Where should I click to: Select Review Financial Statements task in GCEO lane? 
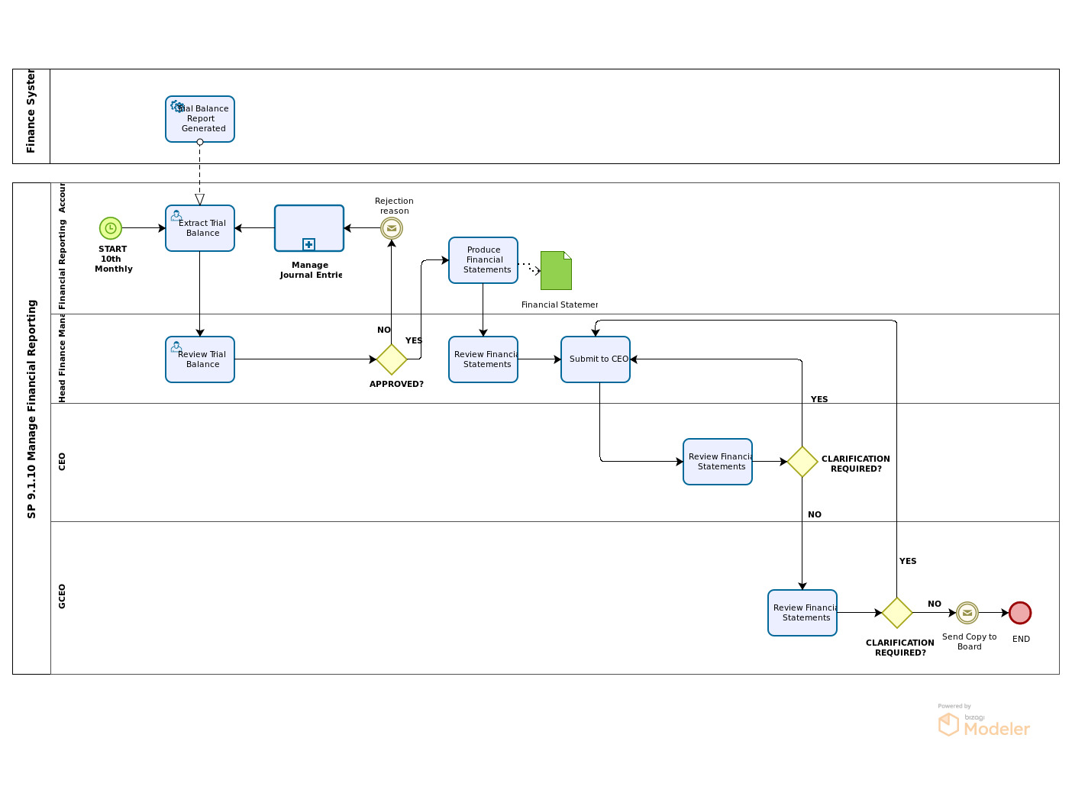(x=802, y=613)
